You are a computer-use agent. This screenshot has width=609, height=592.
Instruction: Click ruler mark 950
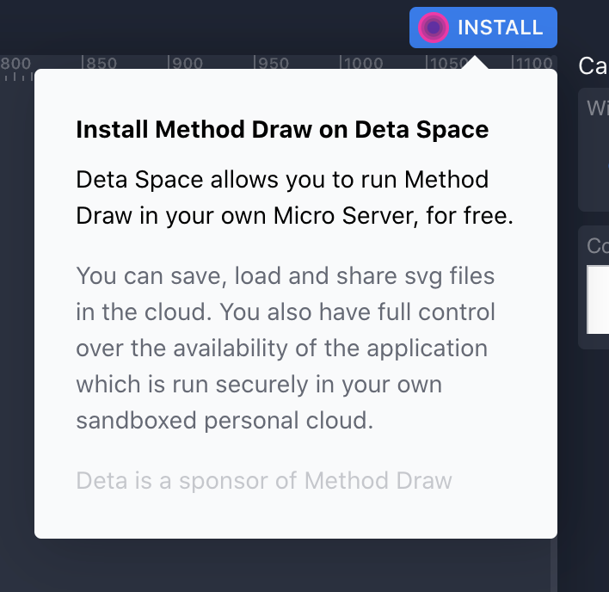[x=273, y=63]
